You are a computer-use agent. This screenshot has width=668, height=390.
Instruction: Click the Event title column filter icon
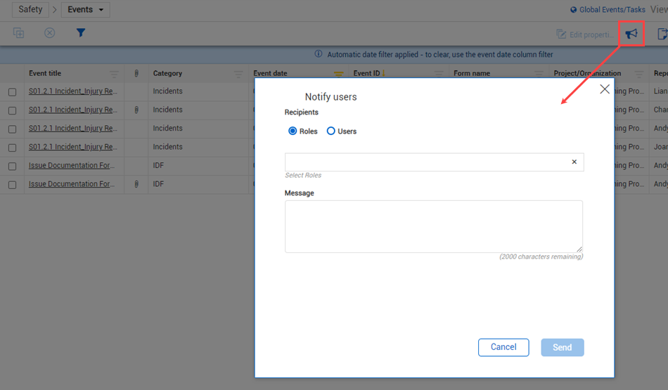114,74
